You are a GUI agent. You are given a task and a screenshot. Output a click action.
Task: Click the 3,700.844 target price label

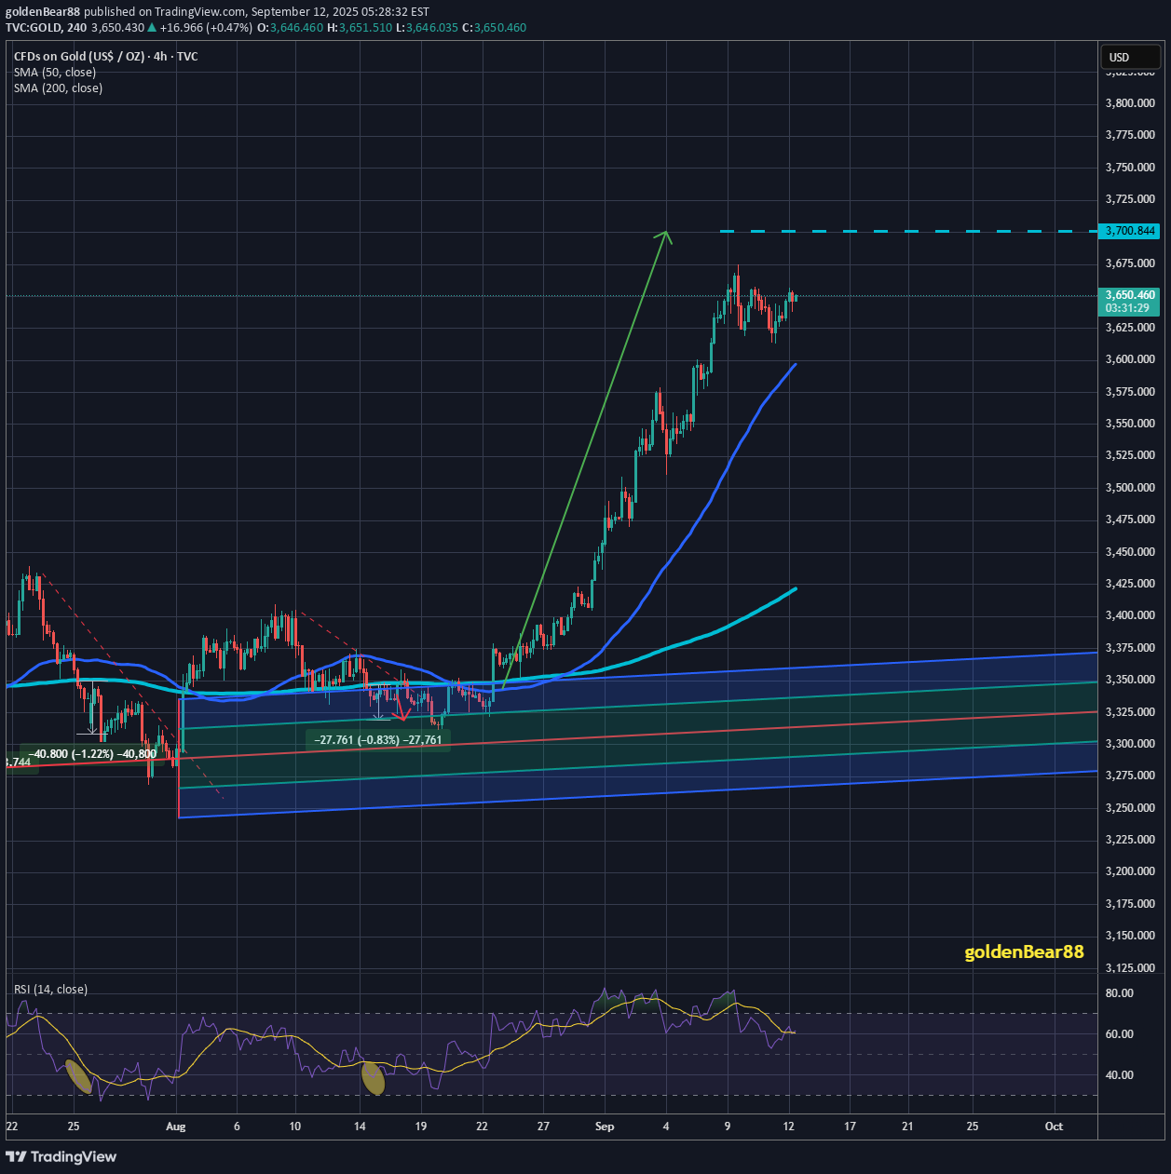click(x=1130, y=231)
